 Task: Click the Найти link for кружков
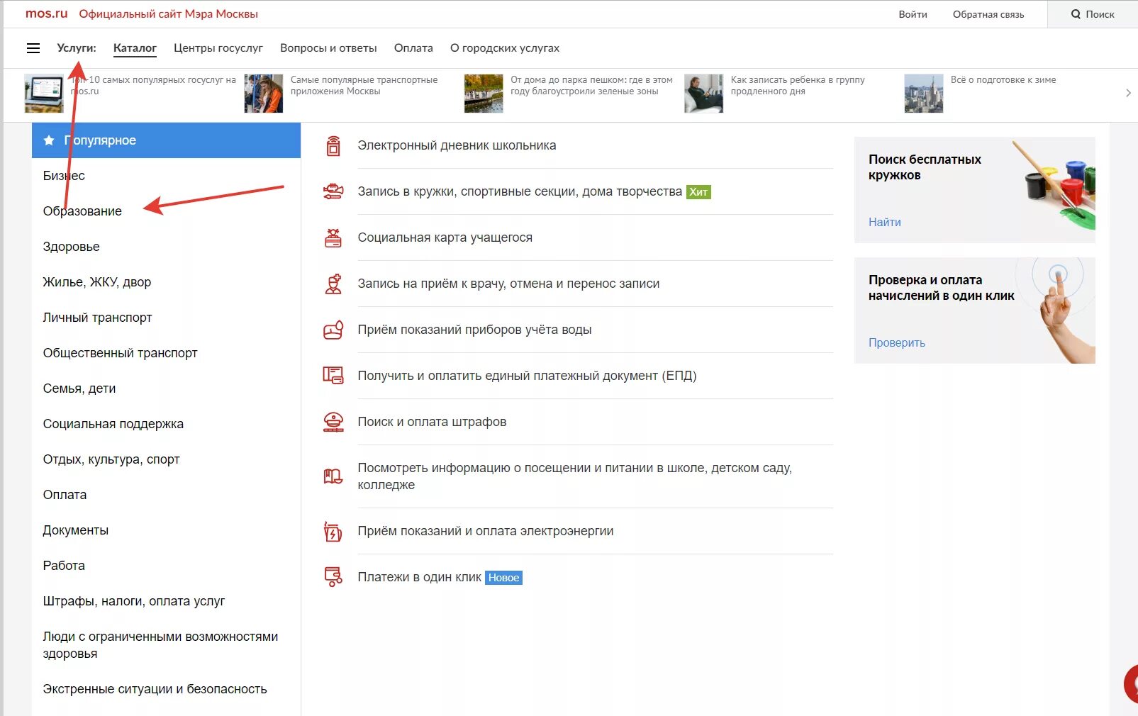click(885, 222)
